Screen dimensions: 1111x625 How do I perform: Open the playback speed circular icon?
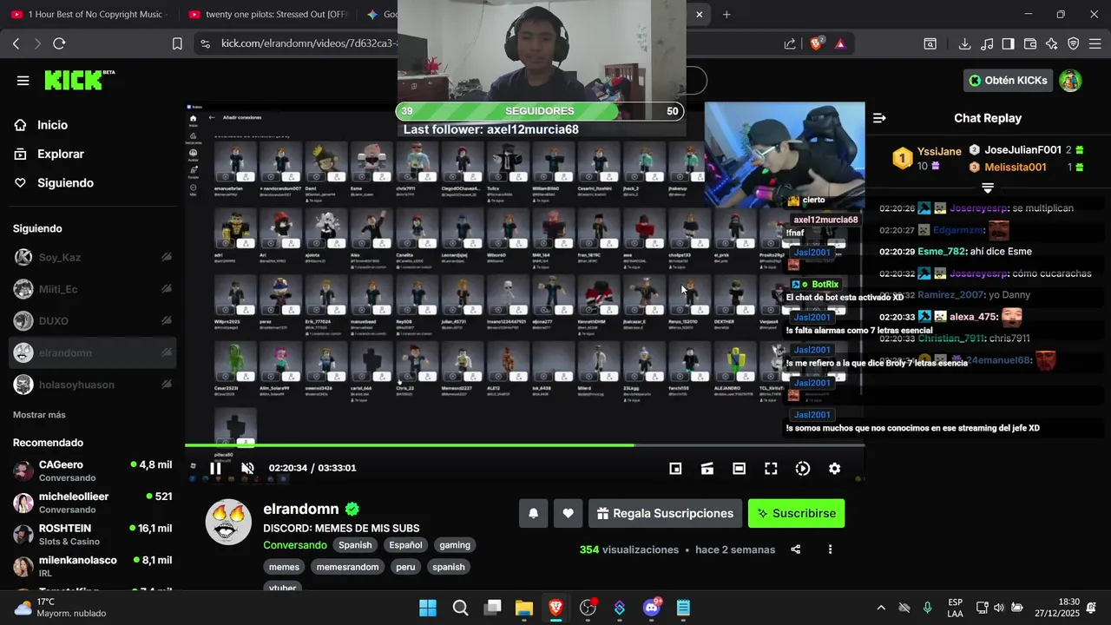(803, 469)
